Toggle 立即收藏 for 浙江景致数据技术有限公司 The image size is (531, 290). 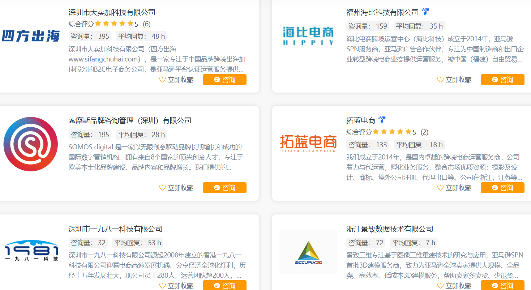click(454, 286)
